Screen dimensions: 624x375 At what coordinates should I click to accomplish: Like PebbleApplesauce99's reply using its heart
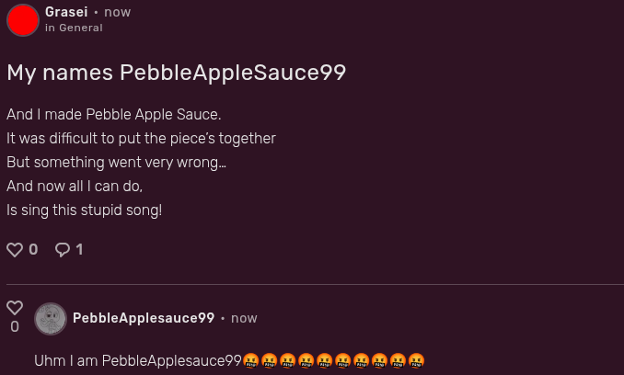(15, 308)
